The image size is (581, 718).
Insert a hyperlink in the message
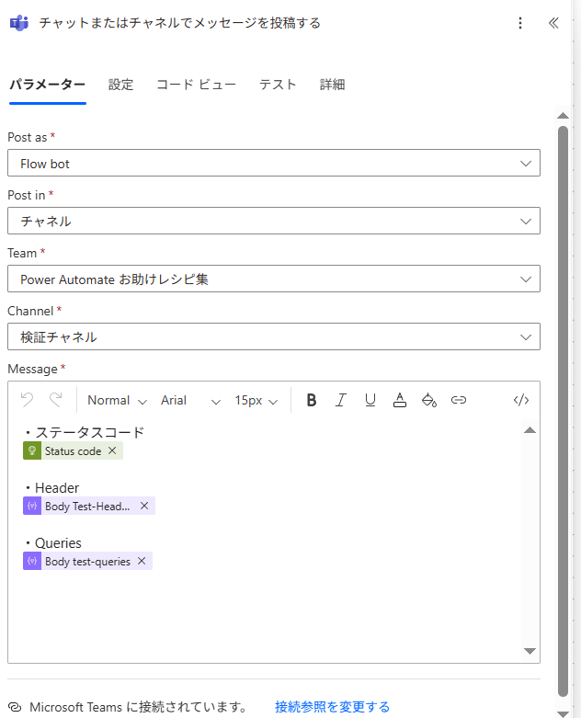pos(459,400)
